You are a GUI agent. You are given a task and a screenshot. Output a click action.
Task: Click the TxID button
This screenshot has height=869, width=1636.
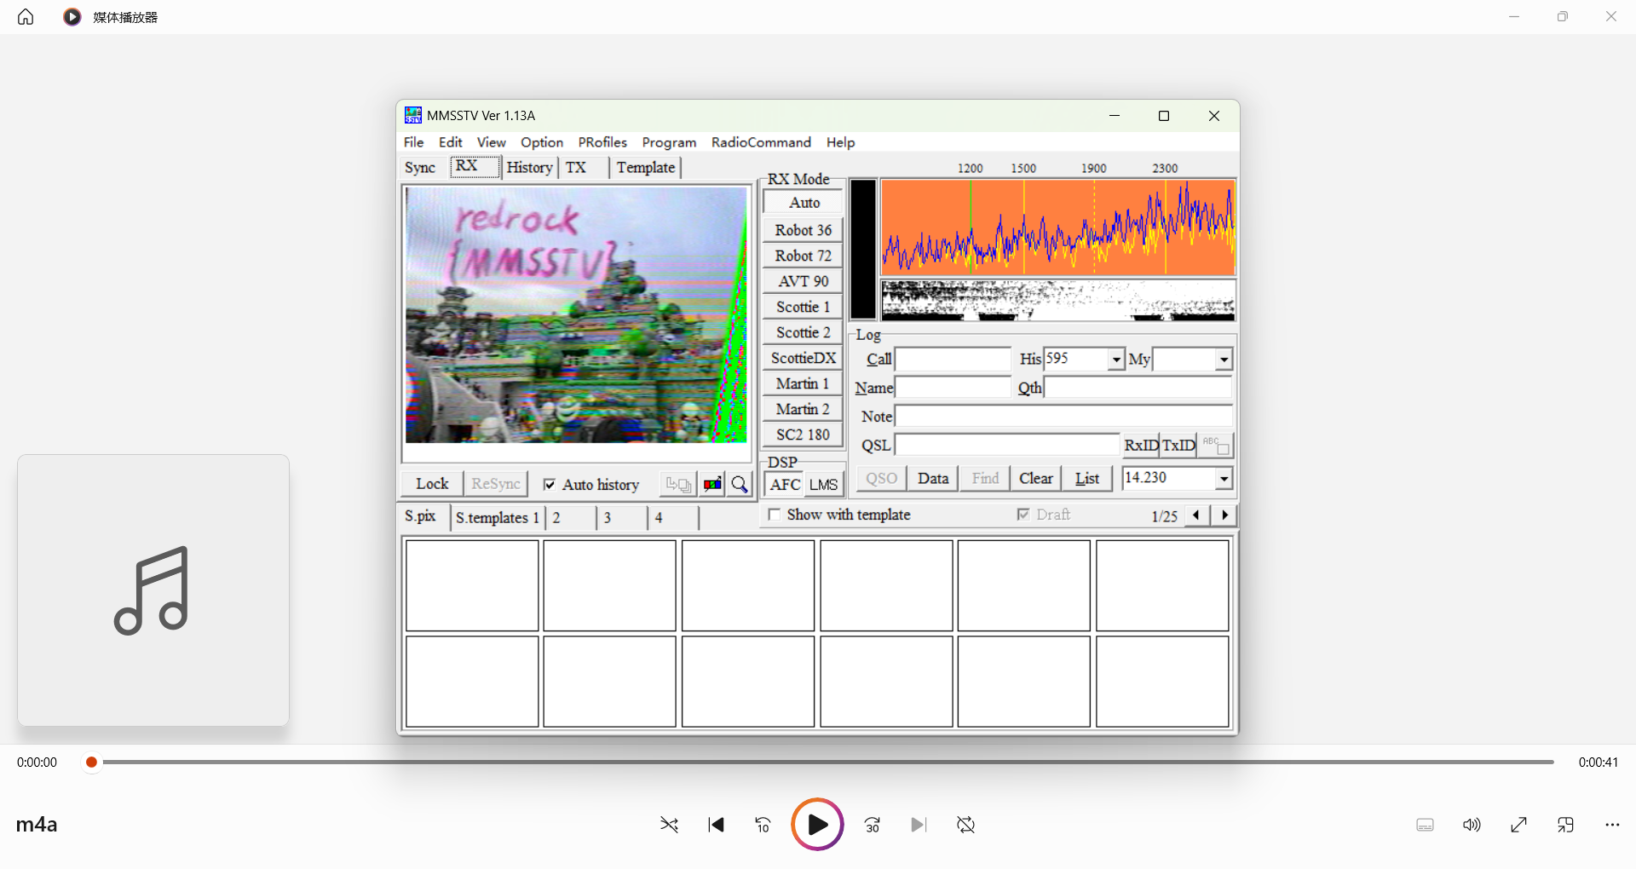pyautogui.click(x=1179, y=445)
